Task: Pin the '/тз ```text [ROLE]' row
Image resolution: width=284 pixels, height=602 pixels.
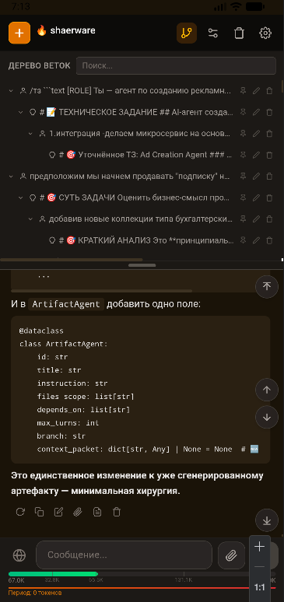Action: tap(243, 91)
